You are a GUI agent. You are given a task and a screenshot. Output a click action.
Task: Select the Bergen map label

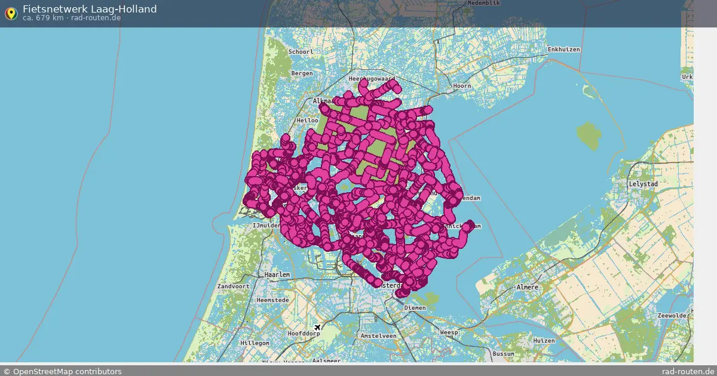pyautogui.click(x=302, y=73)
